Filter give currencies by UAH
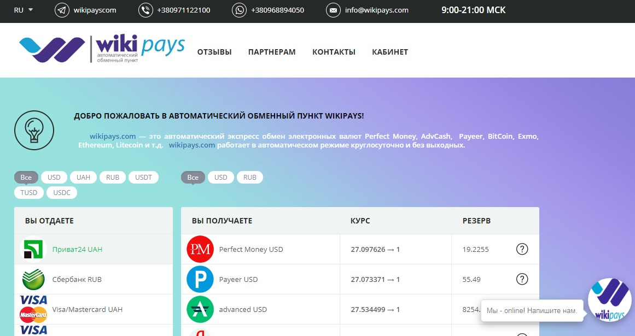635x336 pixels. click(x=83, y=178)
